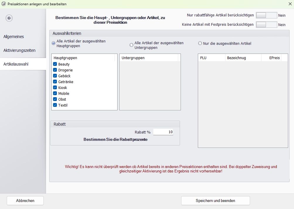Click 'Speichern und beenden' button
The image size is (294, 209).
[x=215, y=201]
